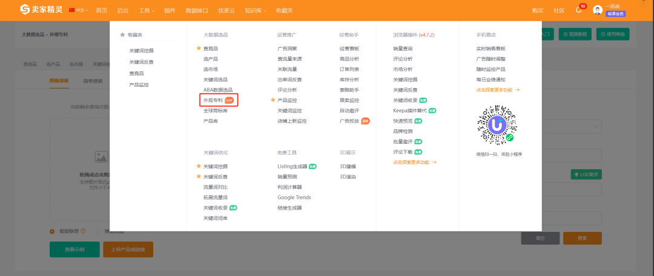Open 后台 in top navigation
654x276 pixels.
click(123, 10)
